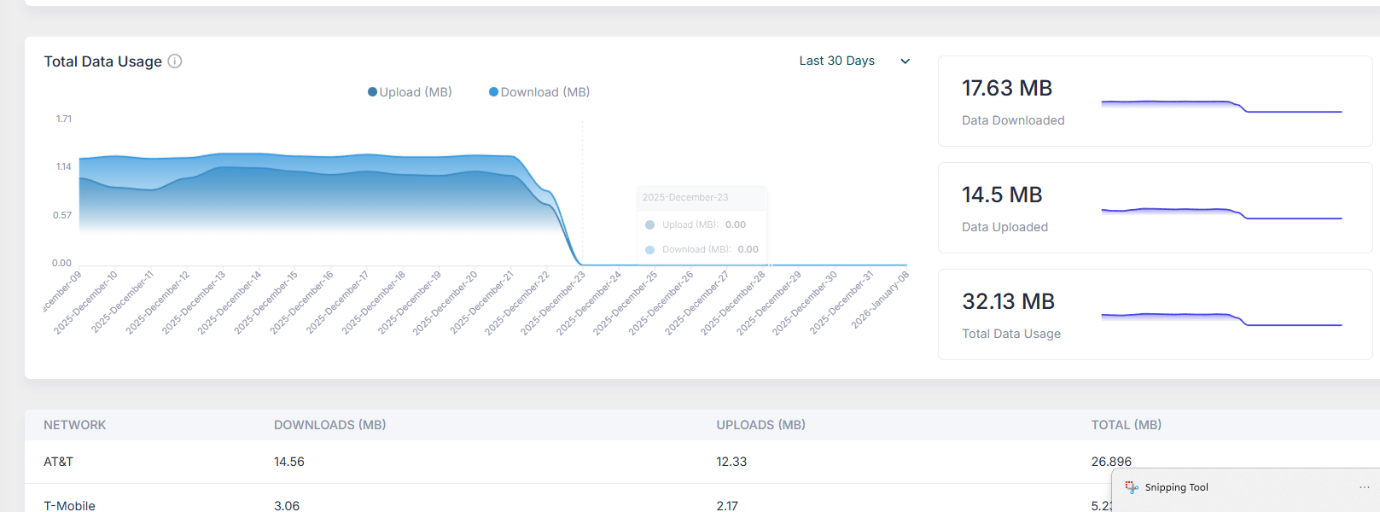Toggle the Download (MB) legend series
Viewport: 1380px width, 512px height.
(539, 92)
